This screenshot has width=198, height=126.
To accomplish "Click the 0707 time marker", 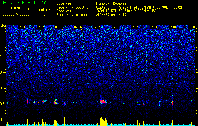I will point(134,27).
